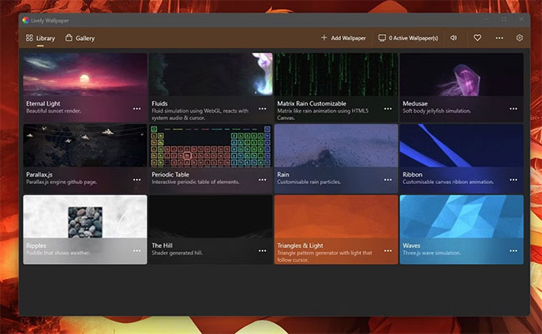Switch to the Gallery tab
Image resolution: width=542 pixels, height=334 pixels.
(x=80, y=38)
